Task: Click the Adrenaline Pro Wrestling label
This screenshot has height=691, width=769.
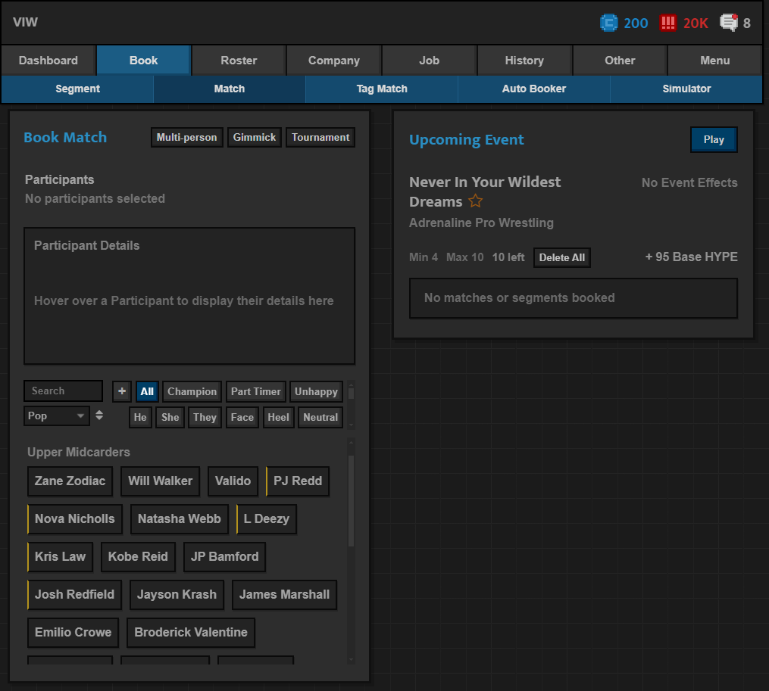Action: 481,223
